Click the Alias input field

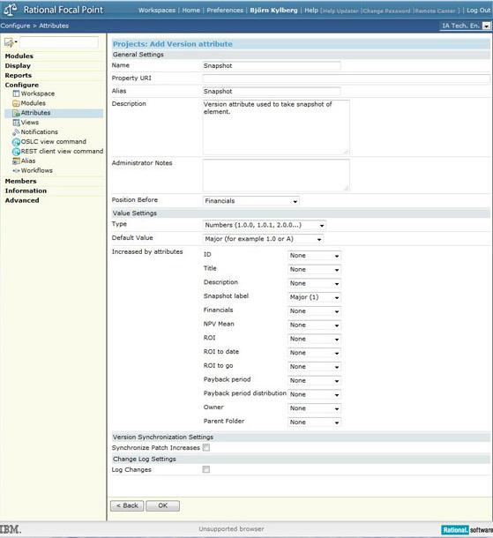[x=272, y=92]
